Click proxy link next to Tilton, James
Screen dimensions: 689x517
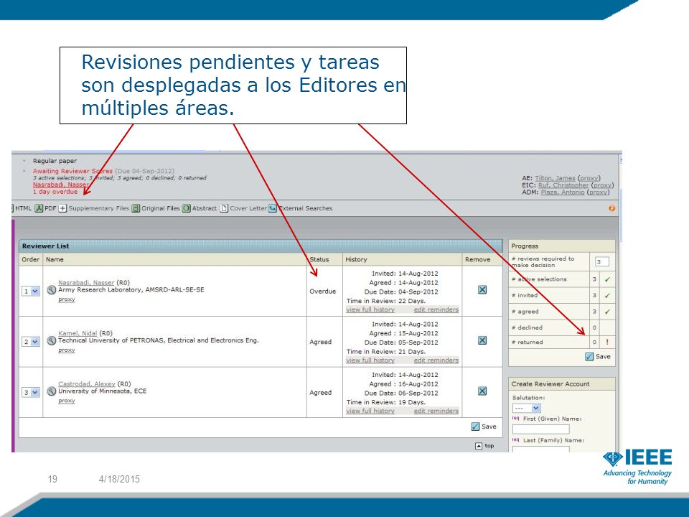tap(589, 178)
